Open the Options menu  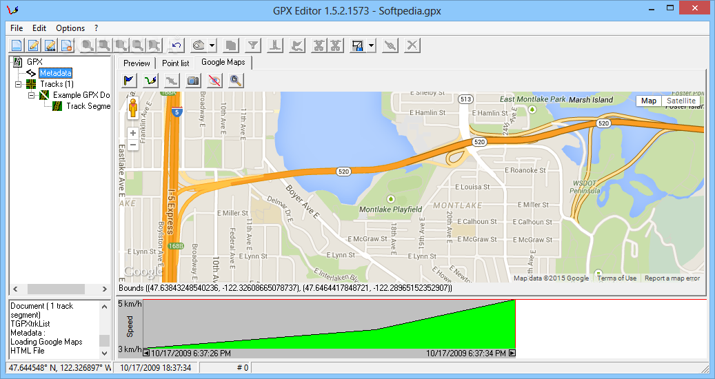click(70, 28)
